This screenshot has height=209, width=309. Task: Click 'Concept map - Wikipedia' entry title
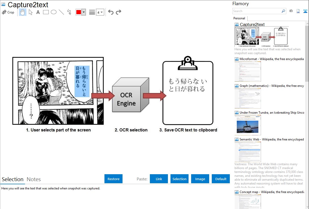tap(272, 192)
